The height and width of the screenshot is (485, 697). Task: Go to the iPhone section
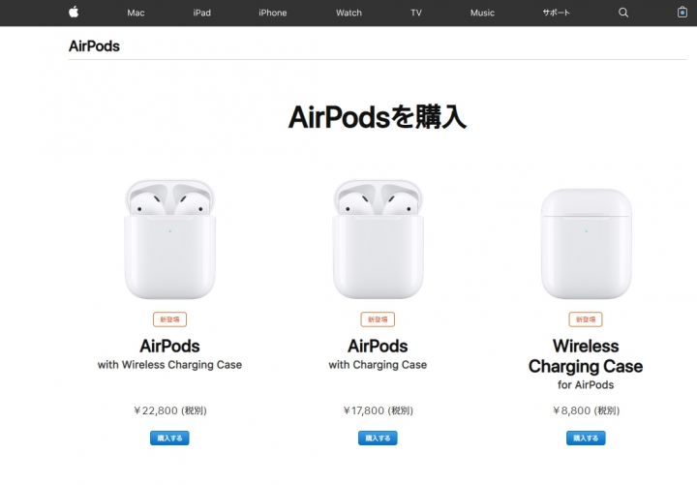pos(272,13)
